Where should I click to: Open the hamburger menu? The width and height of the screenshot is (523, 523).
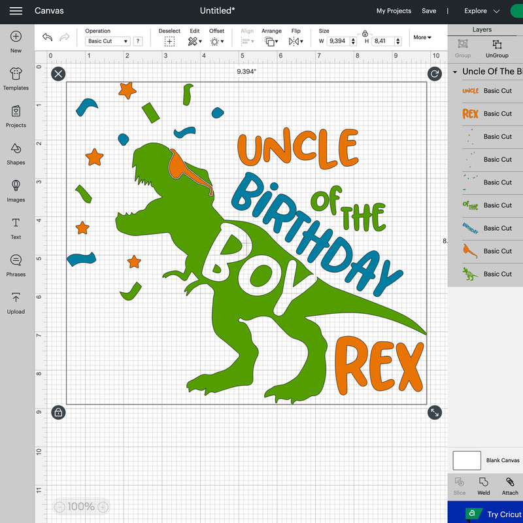pos(16,11)
